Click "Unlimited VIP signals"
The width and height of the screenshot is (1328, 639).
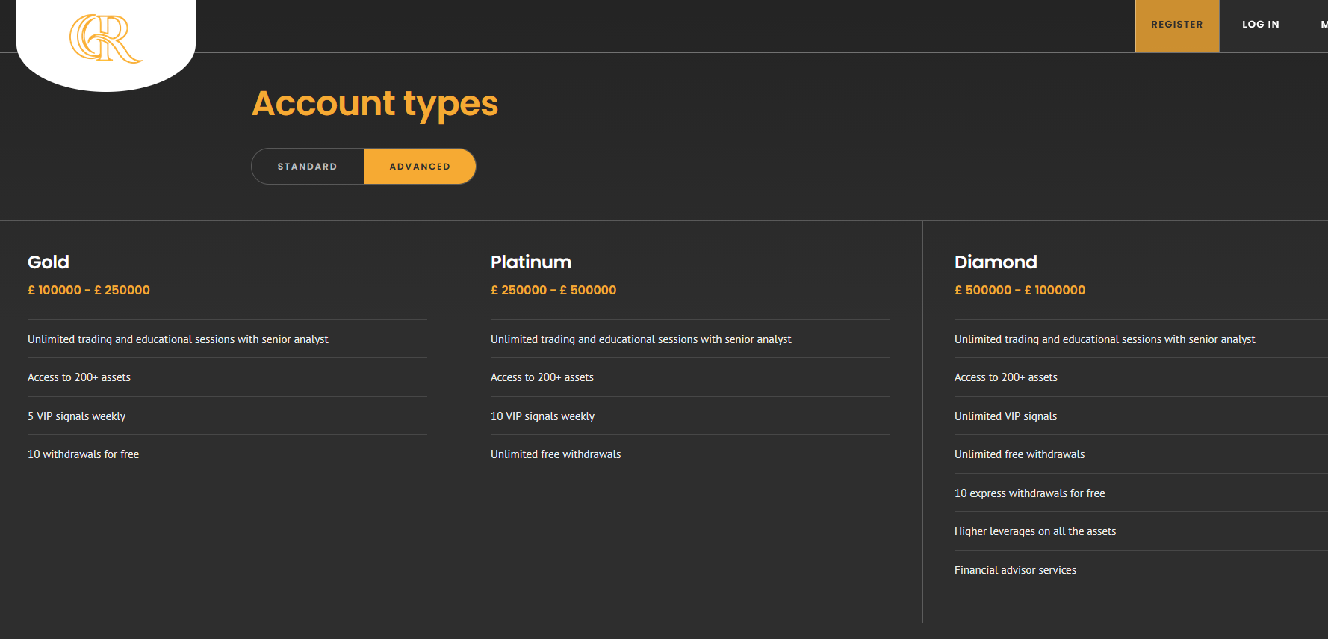[x=1005, y=416]
